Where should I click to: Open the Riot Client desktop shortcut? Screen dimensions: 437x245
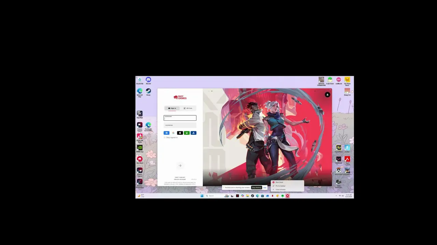pyautogui.click(x=140, y=160)
